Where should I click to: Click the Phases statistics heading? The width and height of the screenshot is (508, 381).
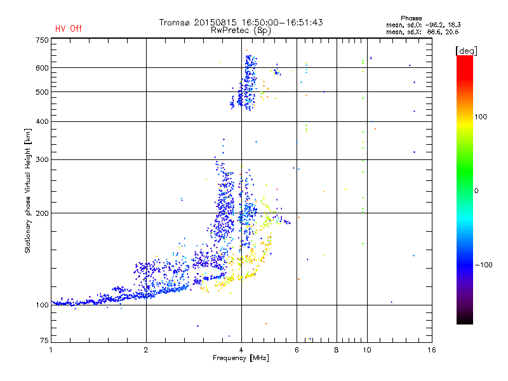[411, 18]
